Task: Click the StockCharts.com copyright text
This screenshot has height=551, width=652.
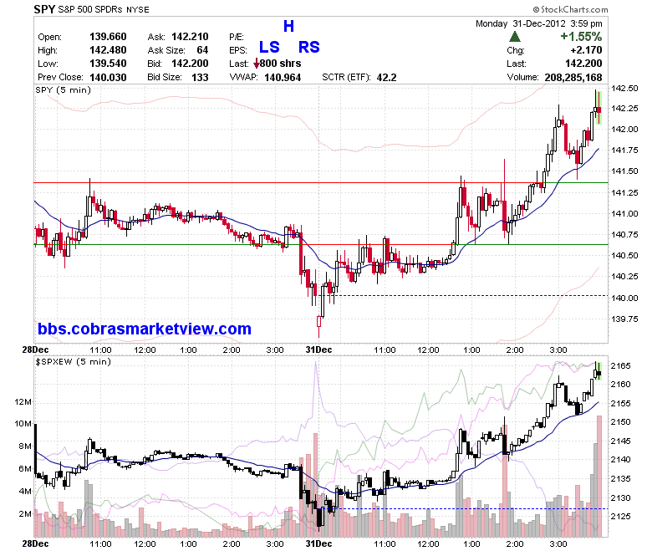Action: coord(570,9)
